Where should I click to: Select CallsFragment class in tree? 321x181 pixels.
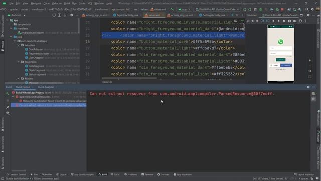point(36,66)
